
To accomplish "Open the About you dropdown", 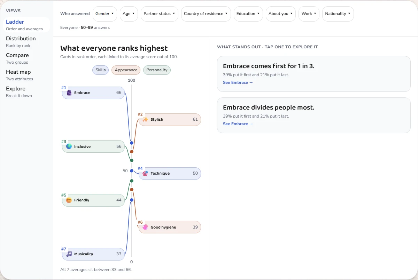I will pos(281,14).
